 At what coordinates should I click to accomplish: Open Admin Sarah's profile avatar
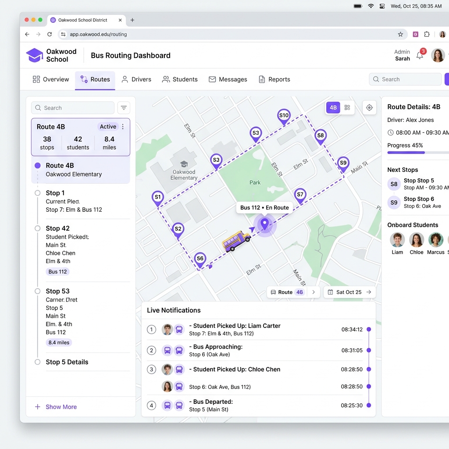(x=438, y=55)
